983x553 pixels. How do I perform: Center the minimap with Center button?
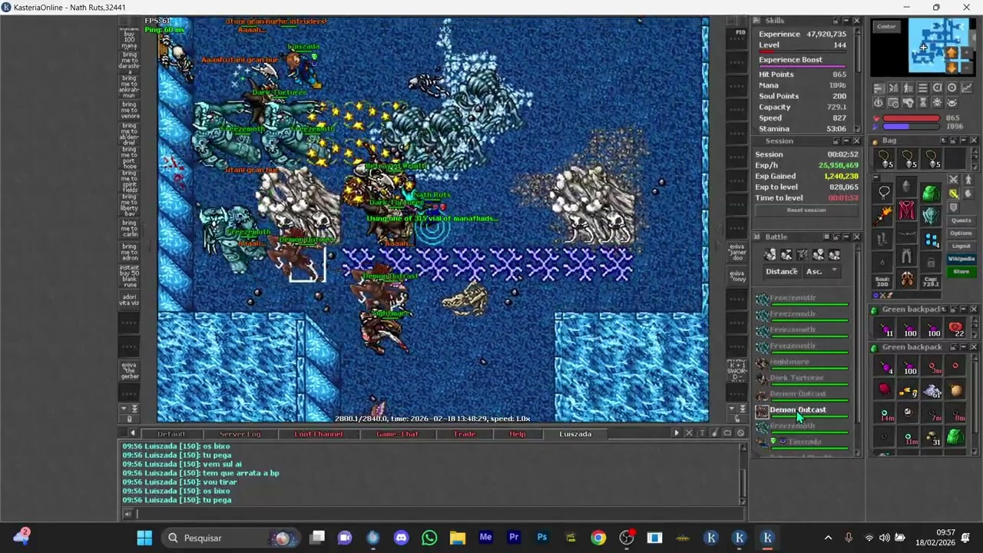click(887, 26)
